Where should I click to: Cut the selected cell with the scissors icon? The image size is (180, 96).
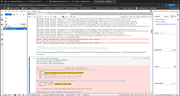[x=35, y=17]
